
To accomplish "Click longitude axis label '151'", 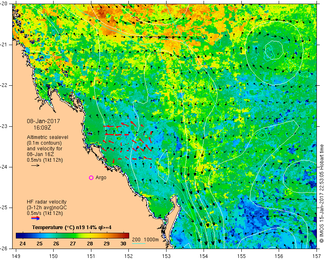I will 91,256.
